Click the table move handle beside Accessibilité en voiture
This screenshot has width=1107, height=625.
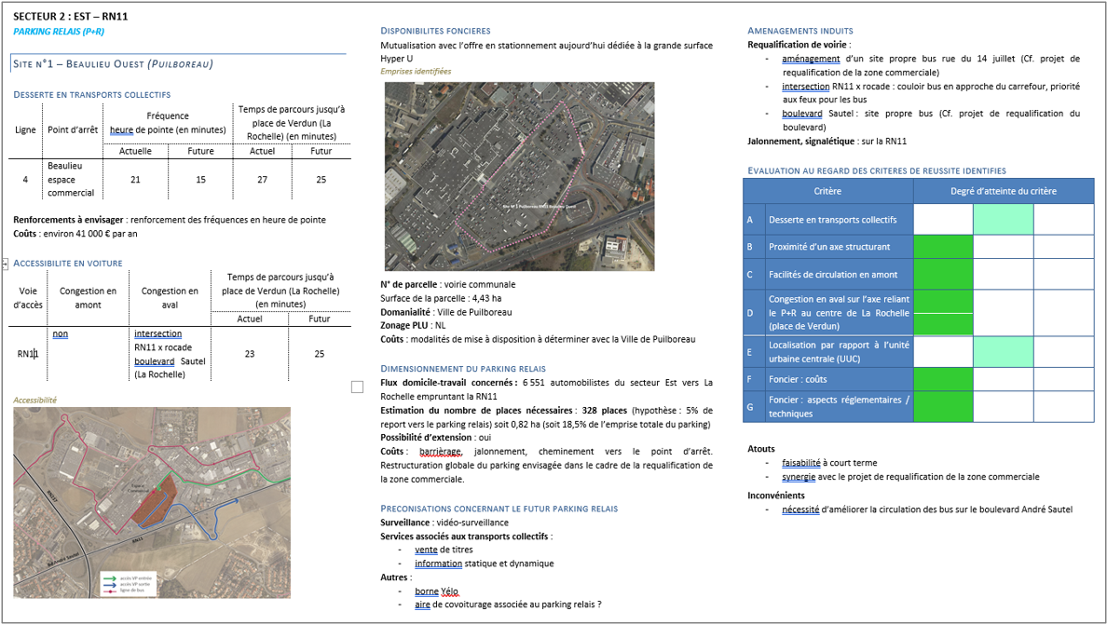coord(5,265)
